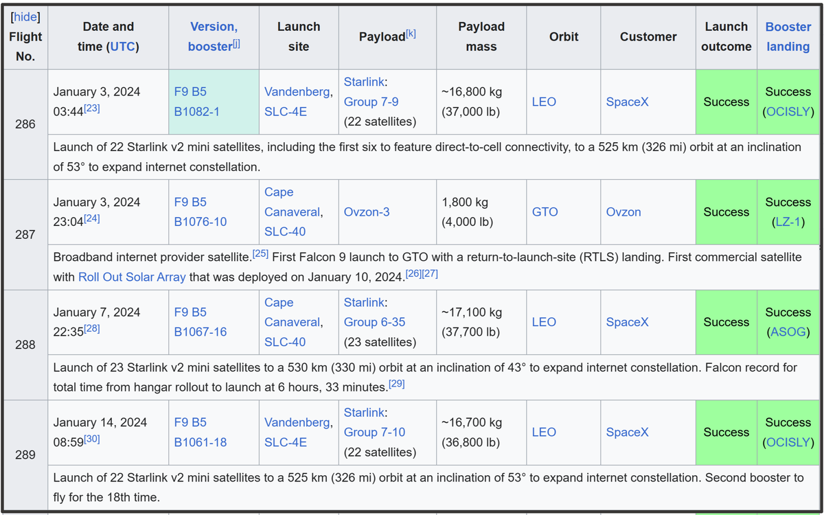Select flight number 288 cell
The width and height of the screenshot is (824, 515).
point(25,345)
